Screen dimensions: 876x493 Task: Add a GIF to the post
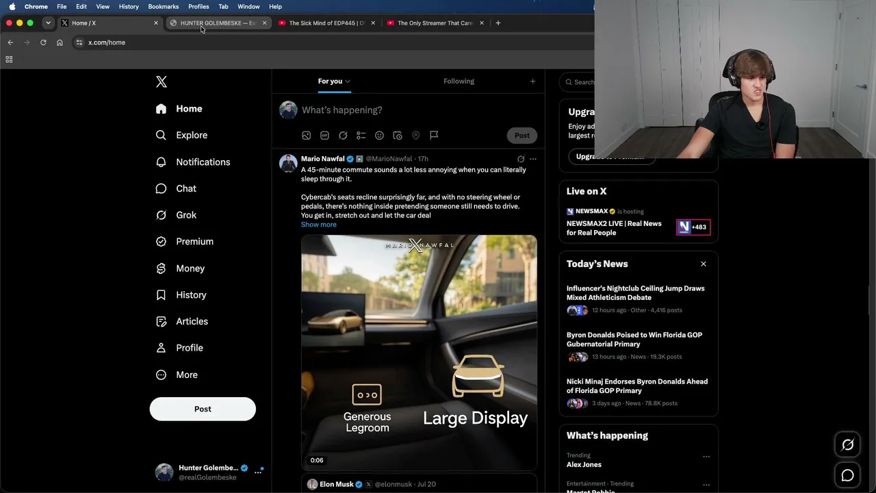[325, 136]
